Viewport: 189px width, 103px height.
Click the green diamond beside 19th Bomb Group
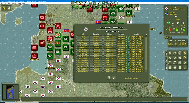127,61
